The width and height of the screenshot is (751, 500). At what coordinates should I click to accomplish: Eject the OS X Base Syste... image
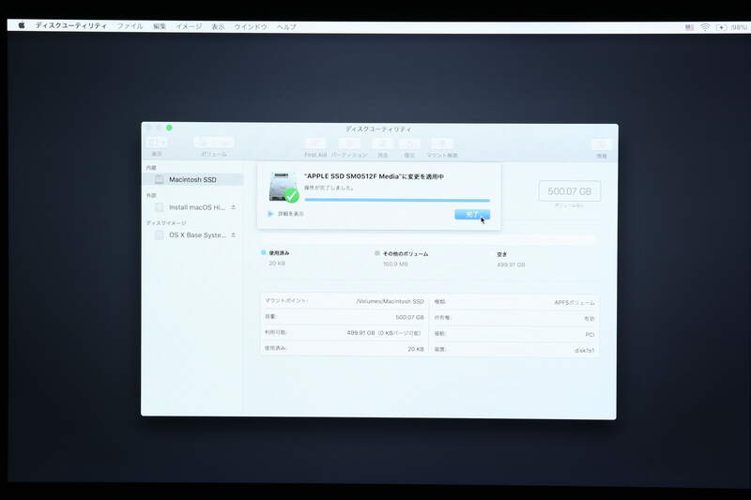click(x=233, y=235)
